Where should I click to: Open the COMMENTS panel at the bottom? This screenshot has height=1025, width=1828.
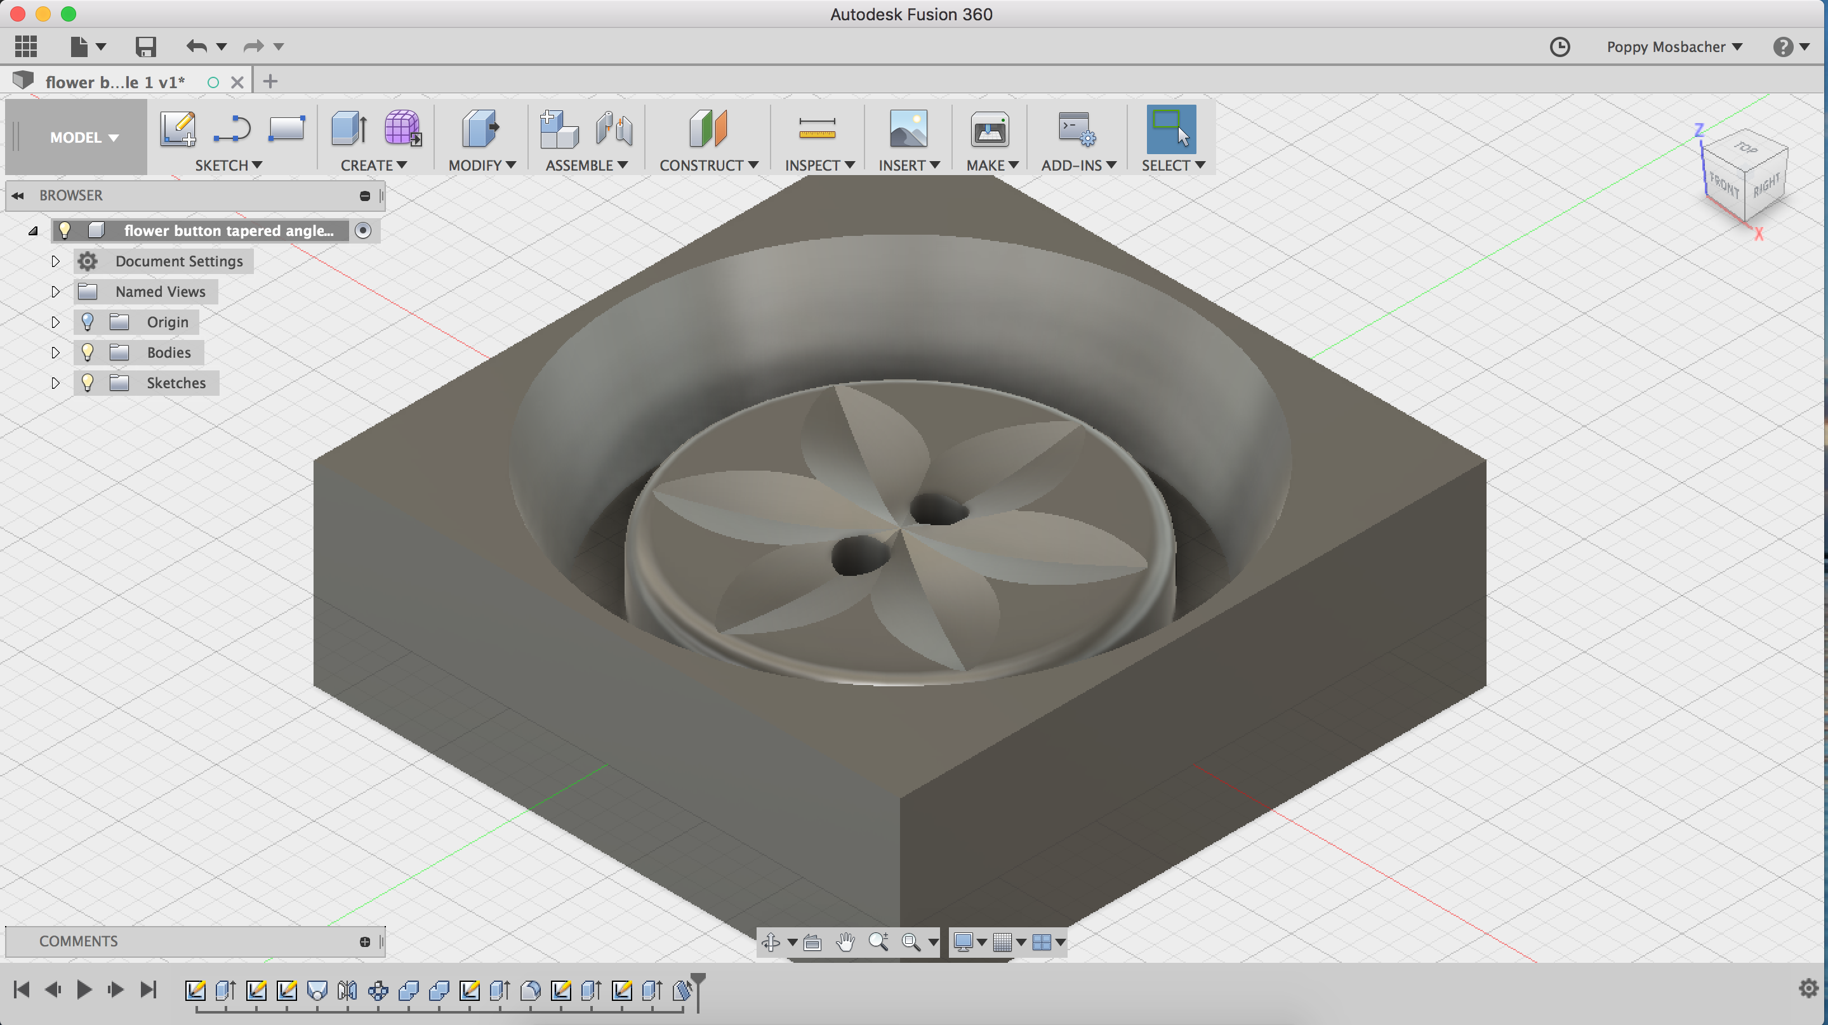[x=79, y=941]
